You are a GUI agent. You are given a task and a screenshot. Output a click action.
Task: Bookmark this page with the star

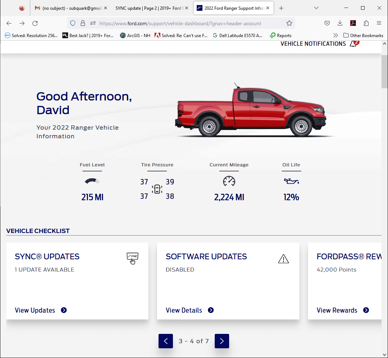pyautogui.click(x=289, y=23)
